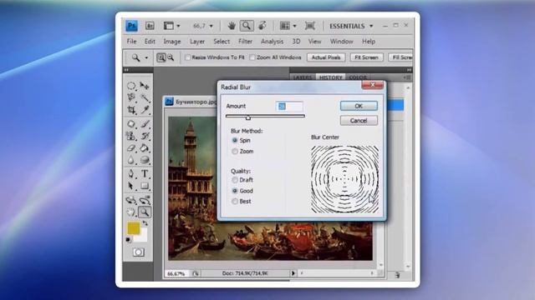535x300 pixels.
Task: Select the Paint Bucket tool
Action: 145,148
